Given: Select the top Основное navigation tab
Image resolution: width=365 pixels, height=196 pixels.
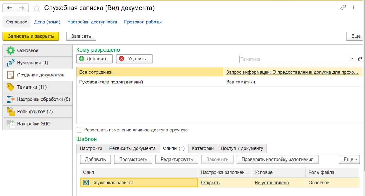Looking at the screenshot, I should coord(17,22).
